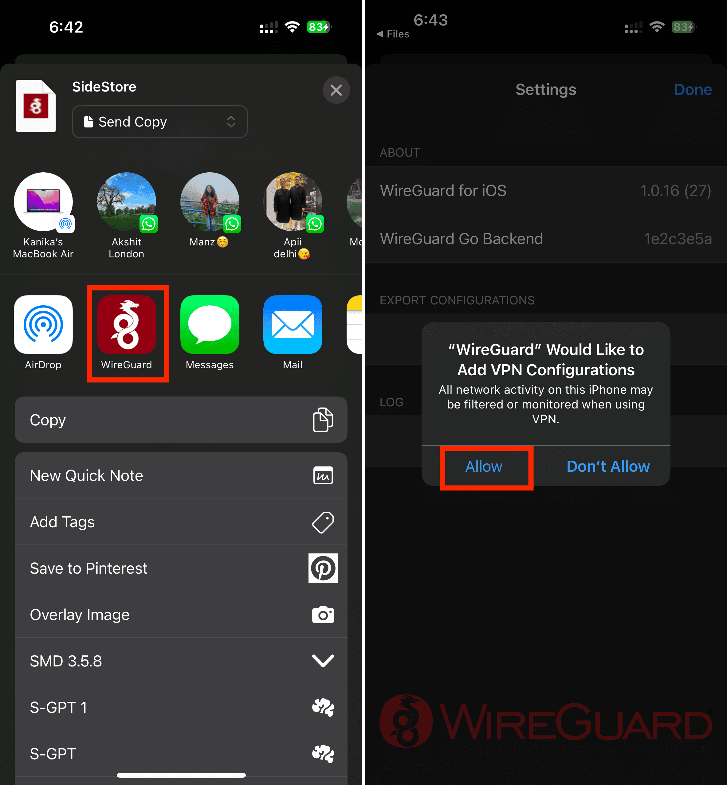Save to Pinterest option
Screen dimensions: 727x785
click(x=182, y=568)
